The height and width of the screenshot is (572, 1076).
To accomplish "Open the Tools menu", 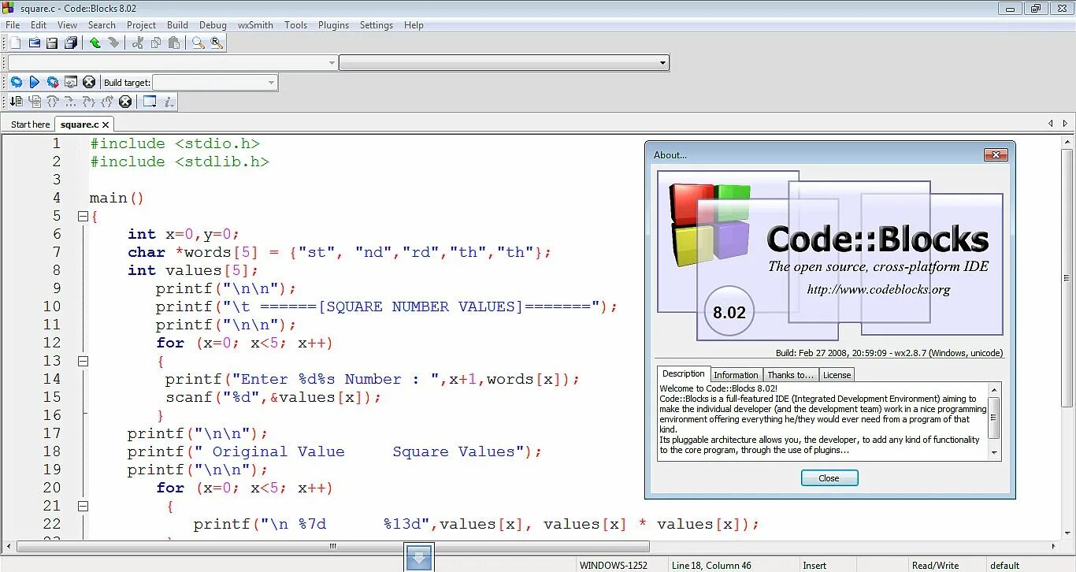I will coord(295,25).
